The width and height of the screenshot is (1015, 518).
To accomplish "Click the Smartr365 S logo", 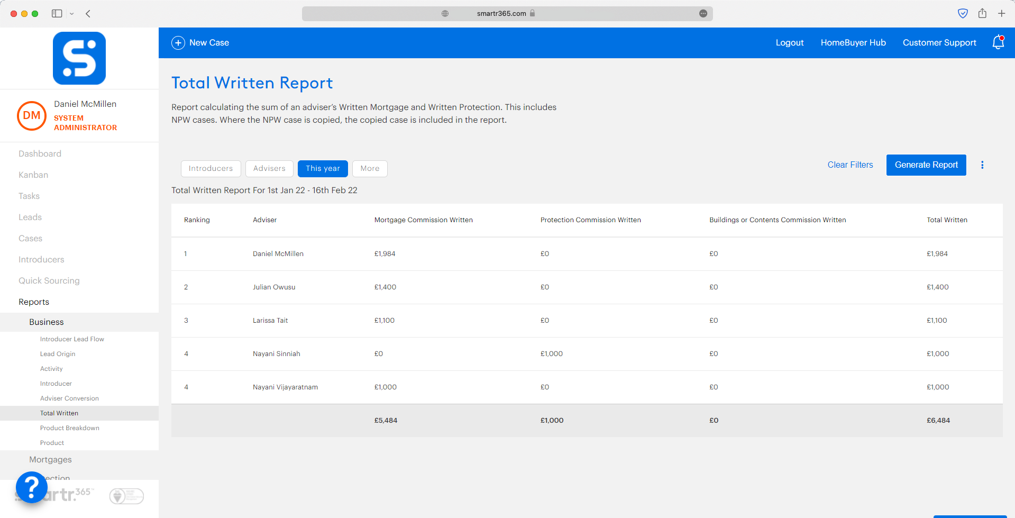I will (x=79, y=58).
